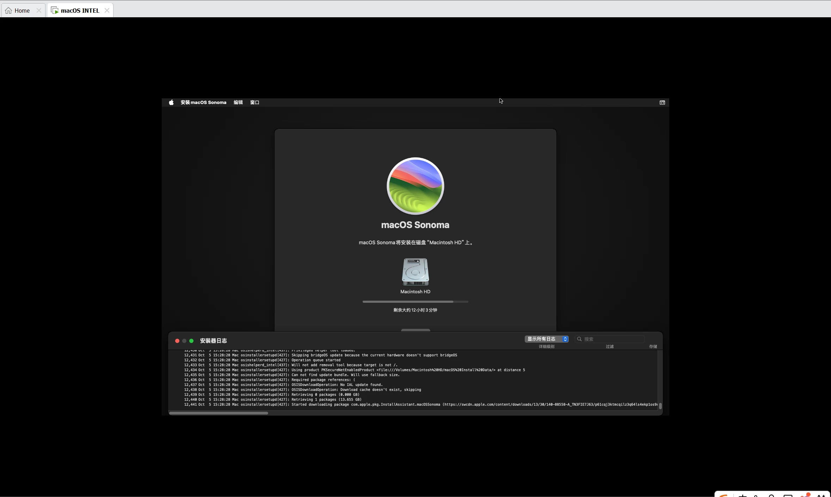The width and height of the screenshot is (831, 497).
Task: Select log line 12,431 Skipping bridgeOS update
Action: tap(320, 355)
